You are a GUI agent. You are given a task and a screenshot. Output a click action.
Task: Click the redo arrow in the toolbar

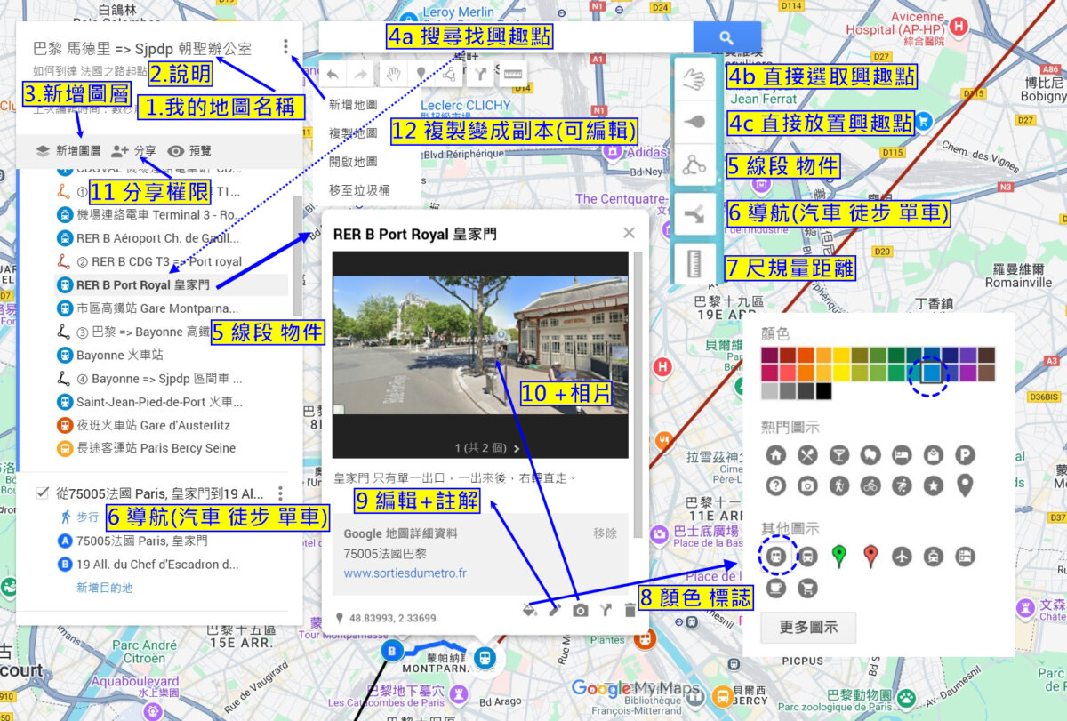click(x=362, y=76)
